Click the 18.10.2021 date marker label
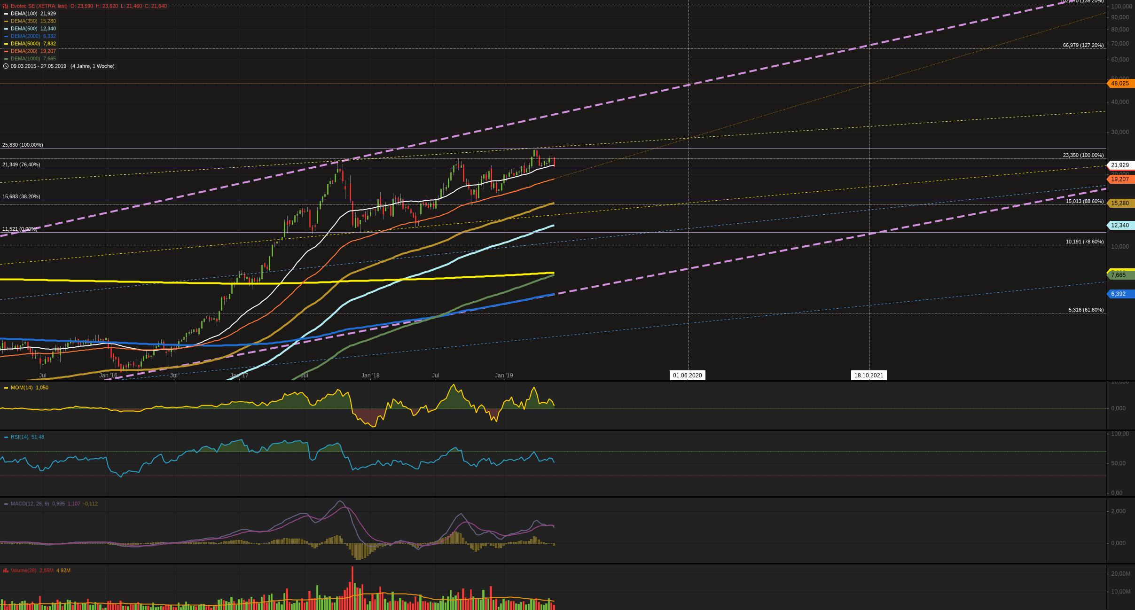 click(x=869, y=375)
